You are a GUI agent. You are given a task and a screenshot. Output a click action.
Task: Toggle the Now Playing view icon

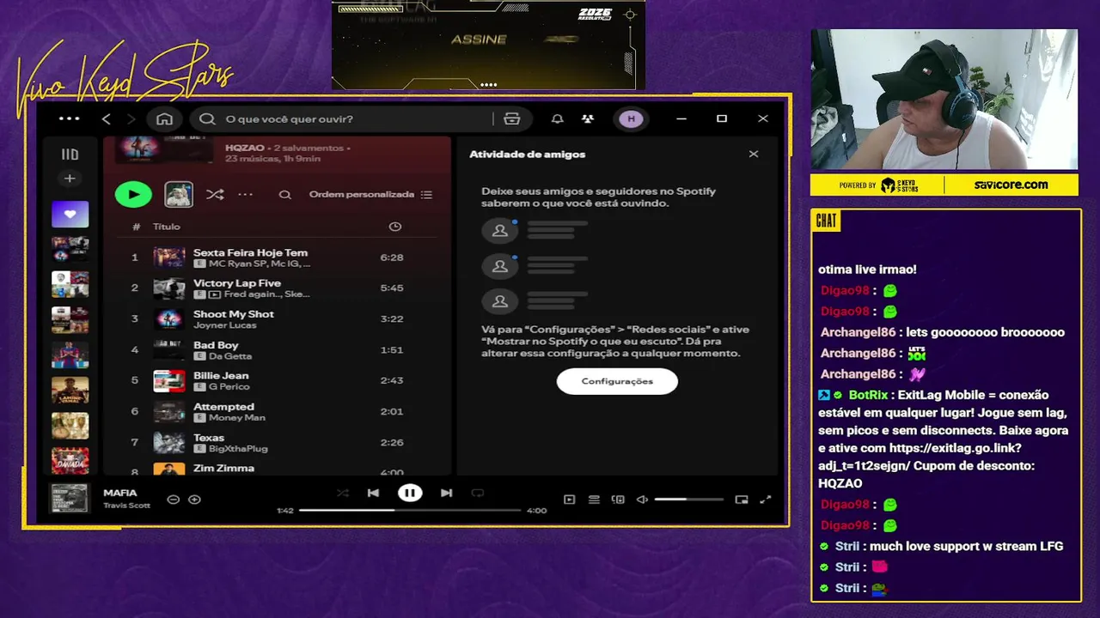click(569, 500)
